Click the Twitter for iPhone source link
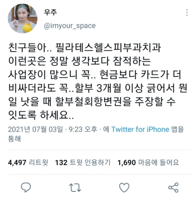192x197 pixels. (140, 129)
